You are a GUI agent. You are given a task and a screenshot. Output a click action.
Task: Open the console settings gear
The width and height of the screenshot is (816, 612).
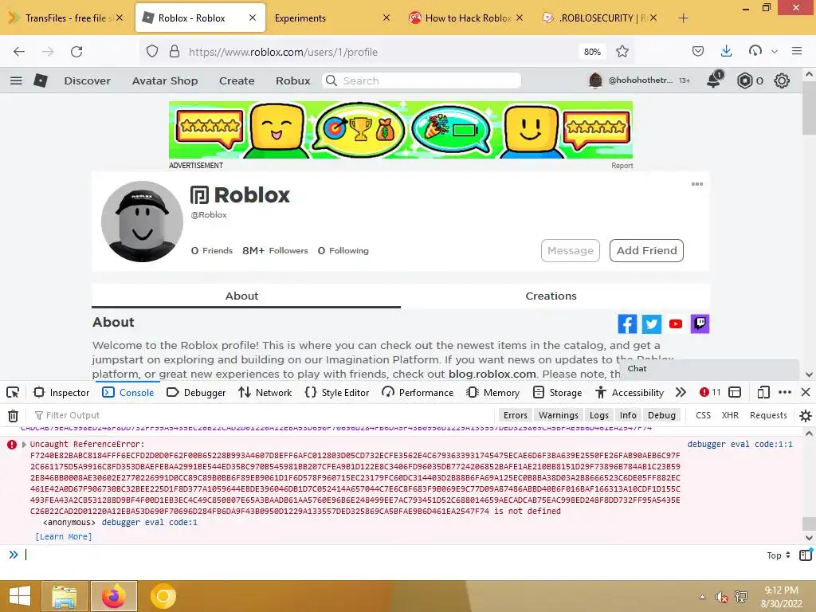click(805, 415)
